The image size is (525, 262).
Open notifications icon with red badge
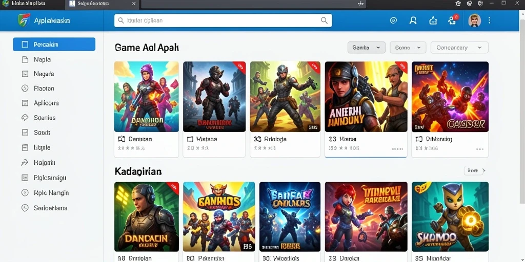click(x=452, y=20)
